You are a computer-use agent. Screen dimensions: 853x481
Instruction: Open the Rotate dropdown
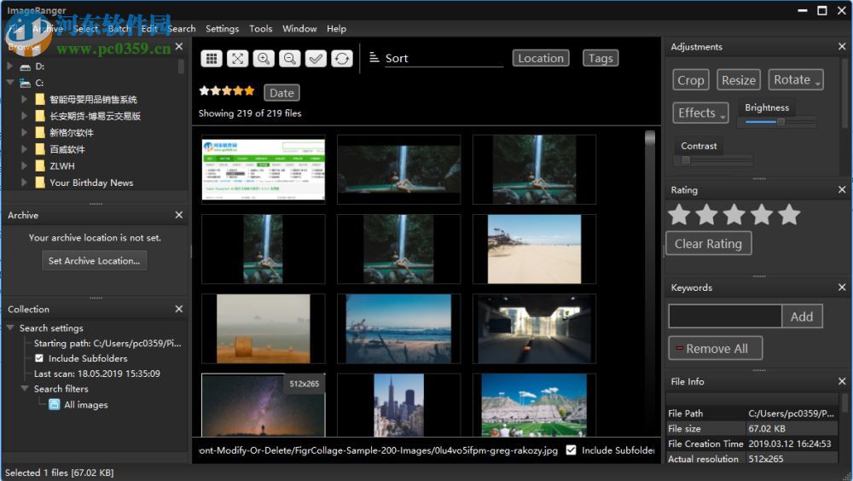click(x=795, y=80)
